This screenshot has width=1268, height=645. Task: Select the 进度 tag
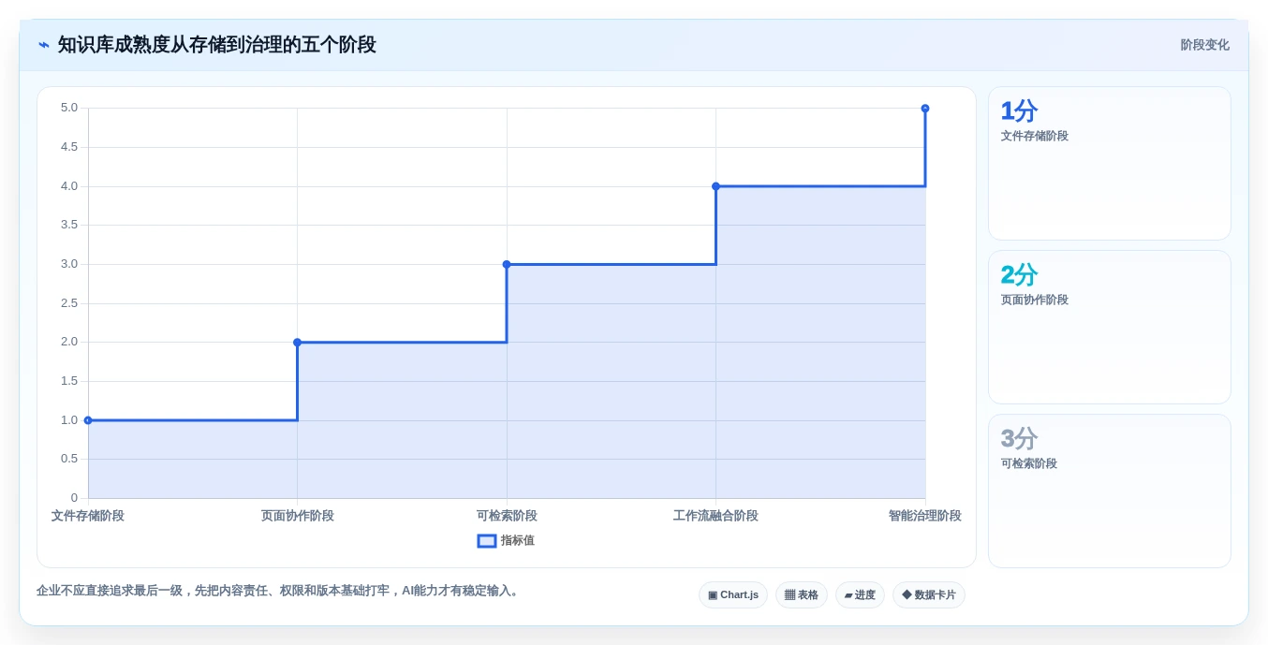click(860, 594)
